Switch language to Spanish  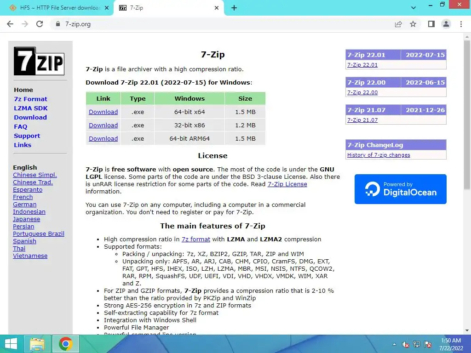[x=25, y=241]
